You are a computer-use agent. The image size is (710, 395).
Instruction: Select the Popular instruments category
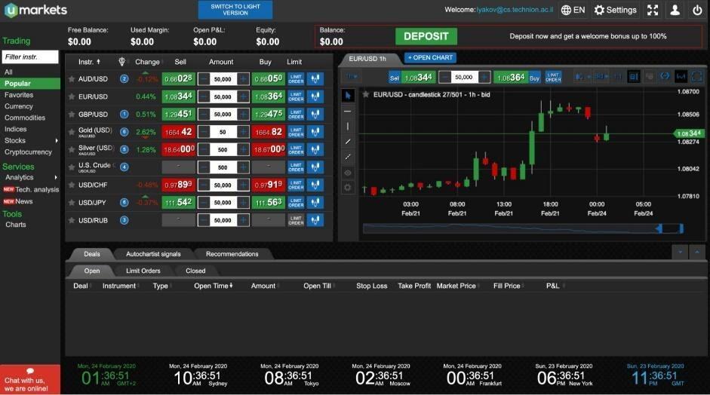point(30,83)
